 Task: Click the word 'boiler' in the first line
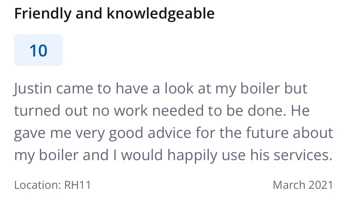click(x=260, y=89)
